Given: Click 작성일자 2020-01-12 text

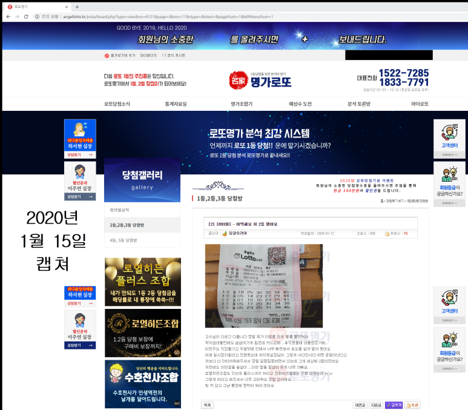Looking at the screenshot, I should pyautogui.click(x=317, y=234).
